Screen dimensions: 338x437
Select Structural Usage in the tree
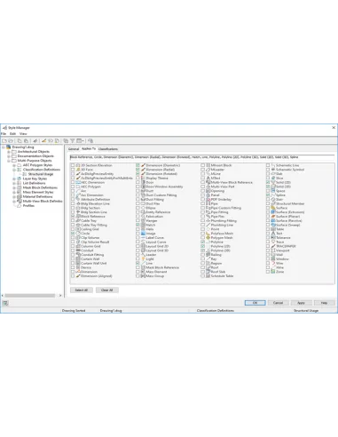point(41,174)
